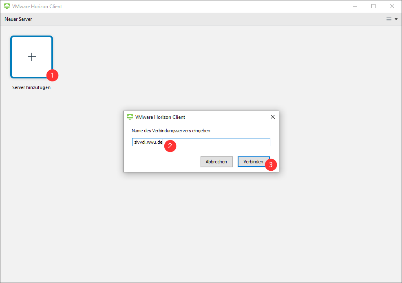Click the red badge numbered 1
The image size is (402, 283).
click(52, 75)
